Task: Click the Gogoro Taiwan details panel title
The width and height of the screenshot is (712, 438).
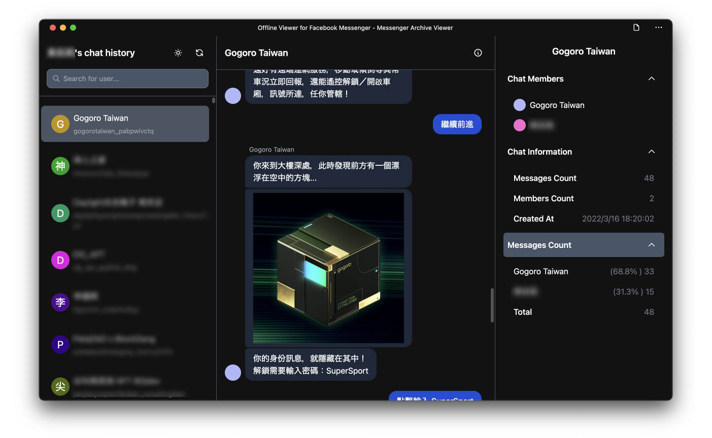Action: [x=584, y=51]
